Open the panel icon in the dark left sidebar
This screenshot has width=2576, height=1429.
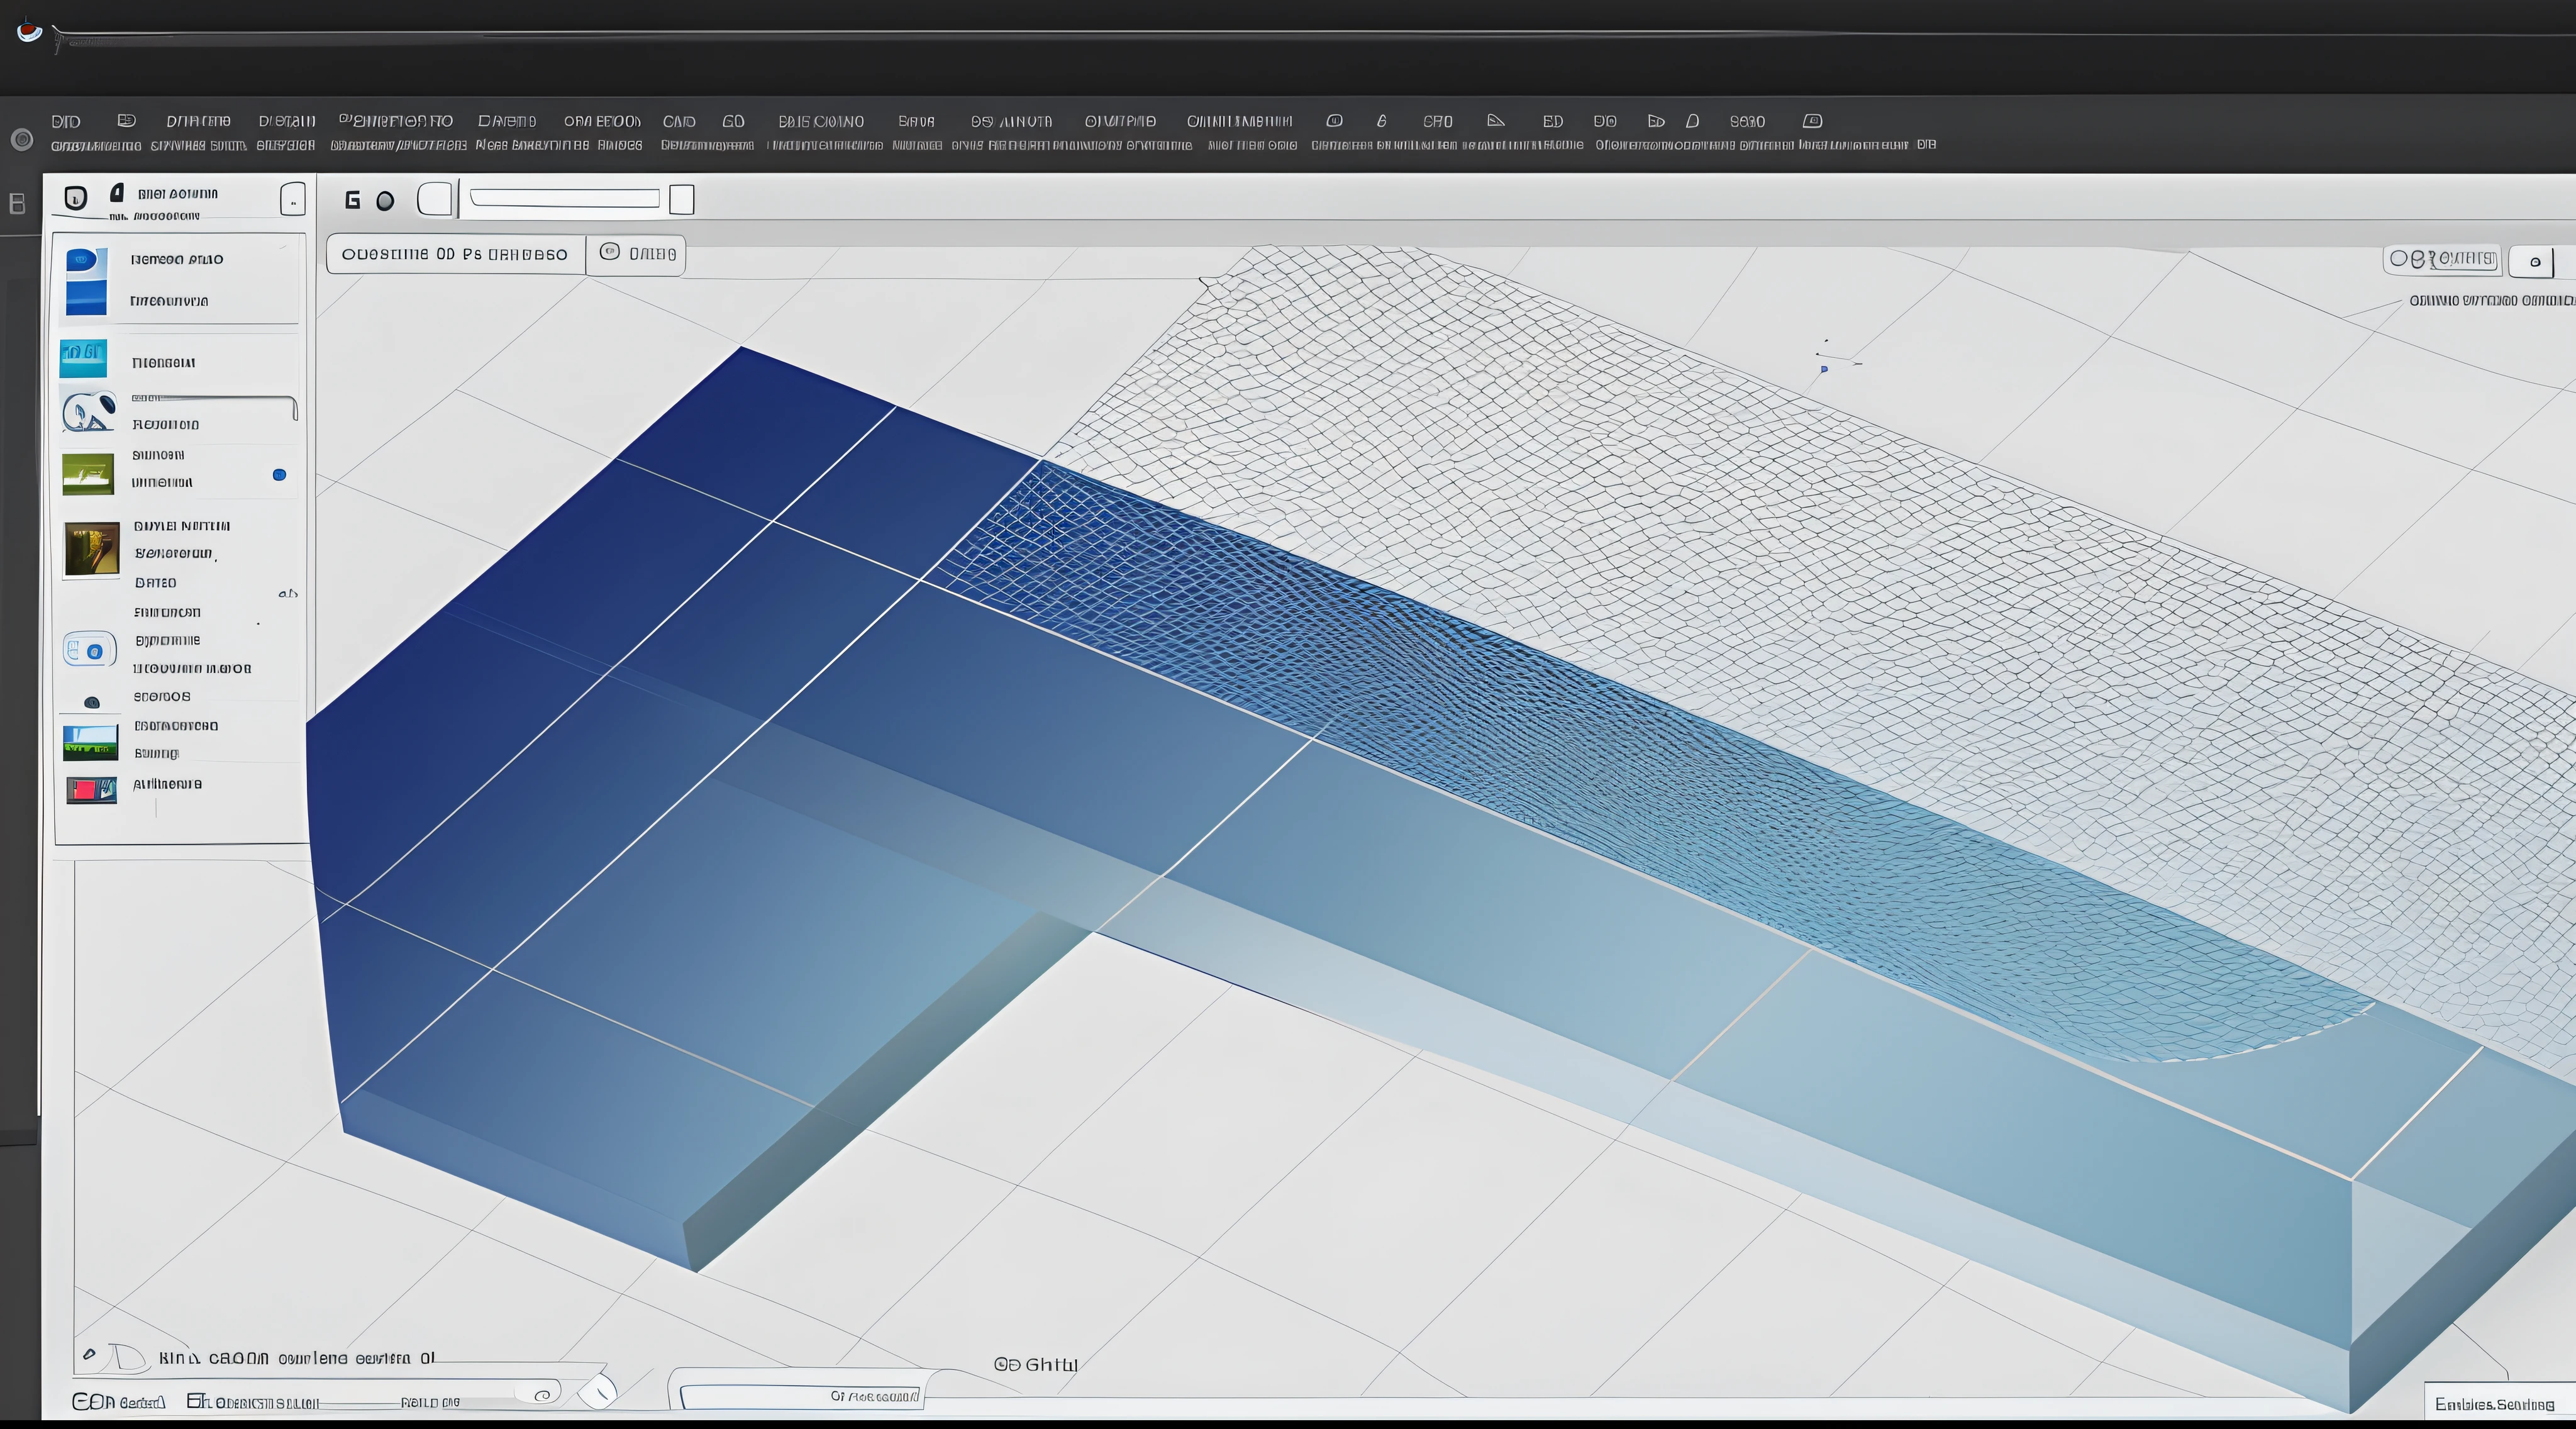pyautogui.click(x=17, y=204)
